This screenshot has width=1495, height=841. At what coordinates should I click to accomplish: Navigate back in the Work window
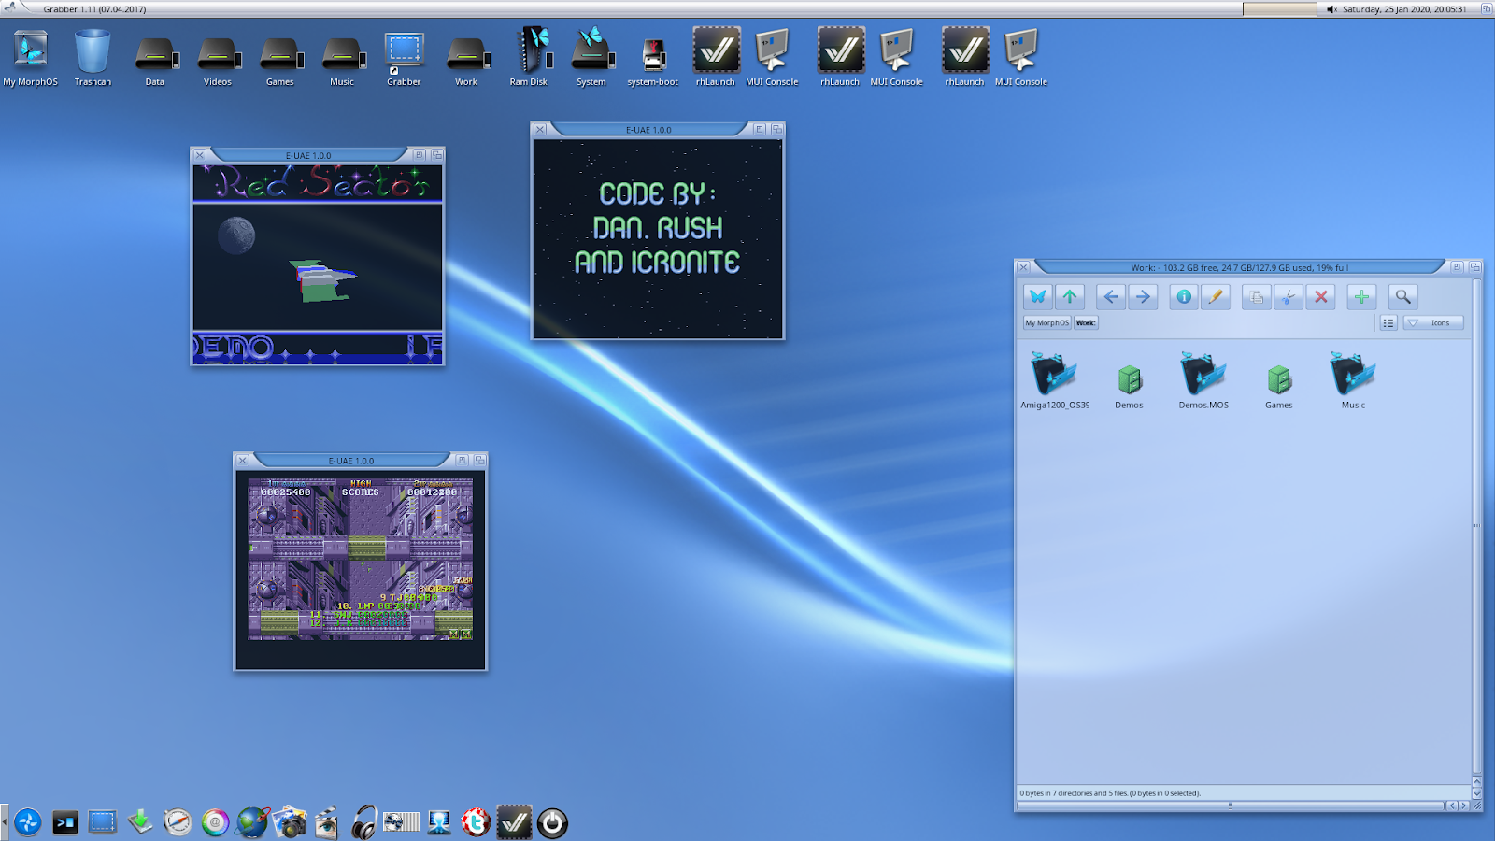tap(1111, 297)
